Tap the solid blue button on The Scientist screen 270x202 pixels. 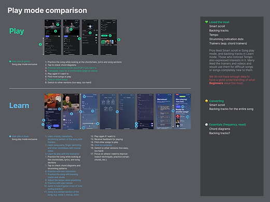[x=56, y=126]
